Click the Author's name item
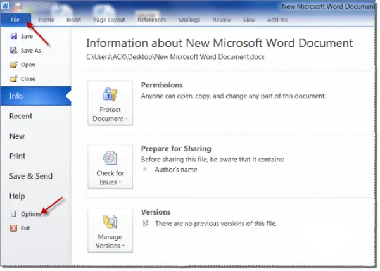380x271 pixels. pyautogui.click(x=176, y=170)
